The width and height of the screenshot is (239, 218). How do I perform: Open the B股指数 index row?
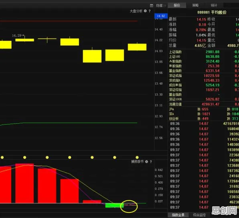point(204,66)
